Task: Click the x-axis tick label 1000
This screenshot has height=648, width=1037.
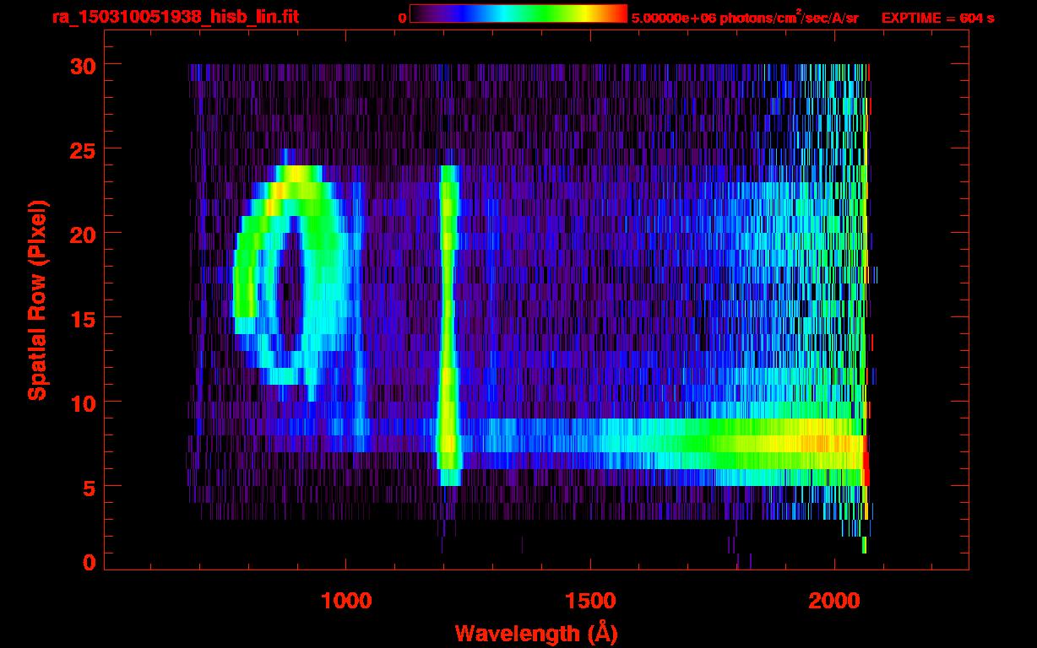Action: click(346, 601)
